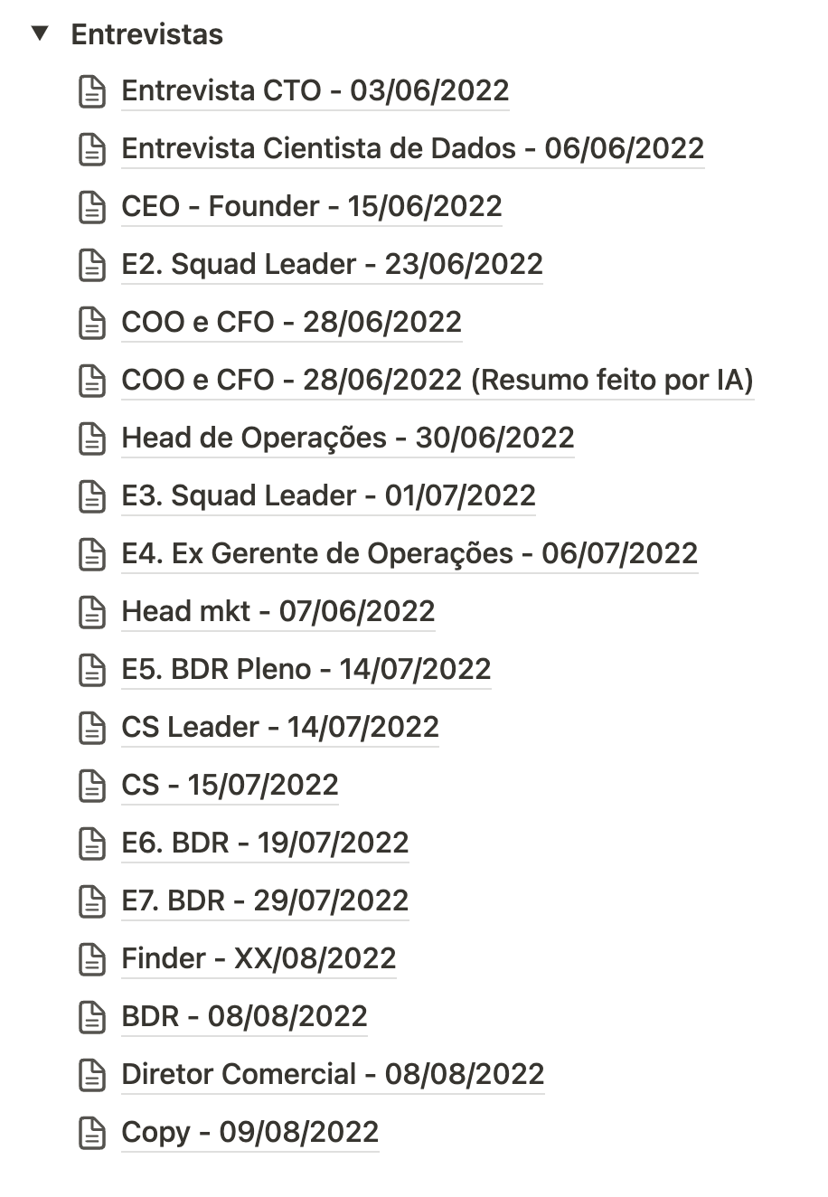Open the E2. Squad Leader - 23/06/2022 page
The image size is (828, 1197).
point(332,265)
